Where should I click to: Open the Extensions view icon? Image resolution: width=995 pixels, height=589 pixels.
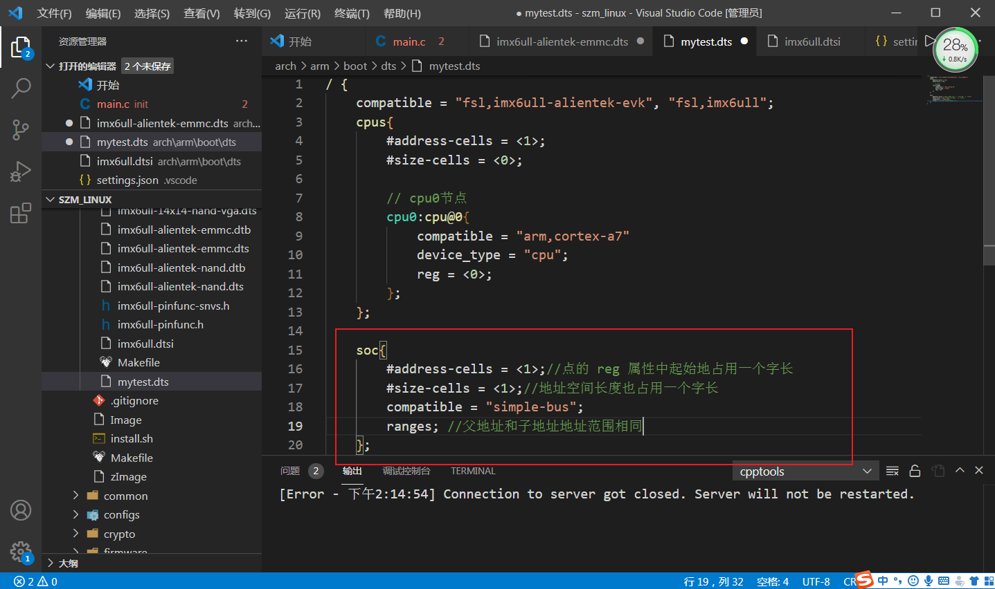(x=21, y=212)
